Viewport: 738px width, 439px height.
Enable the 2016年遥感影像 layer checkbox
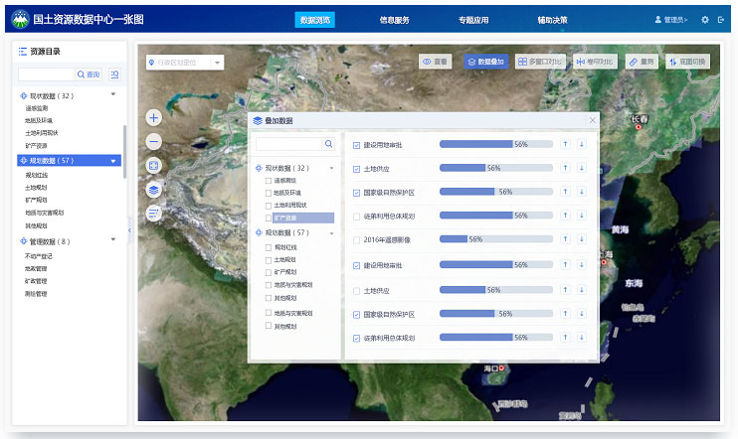[x=357, y=239]
